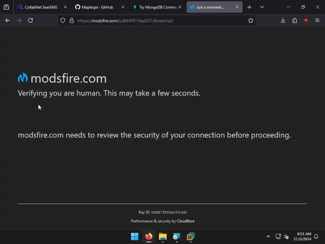The height and width of the screenshot is (244, 325).
Task: Open the Extensions menu
Action: [295, 20]
